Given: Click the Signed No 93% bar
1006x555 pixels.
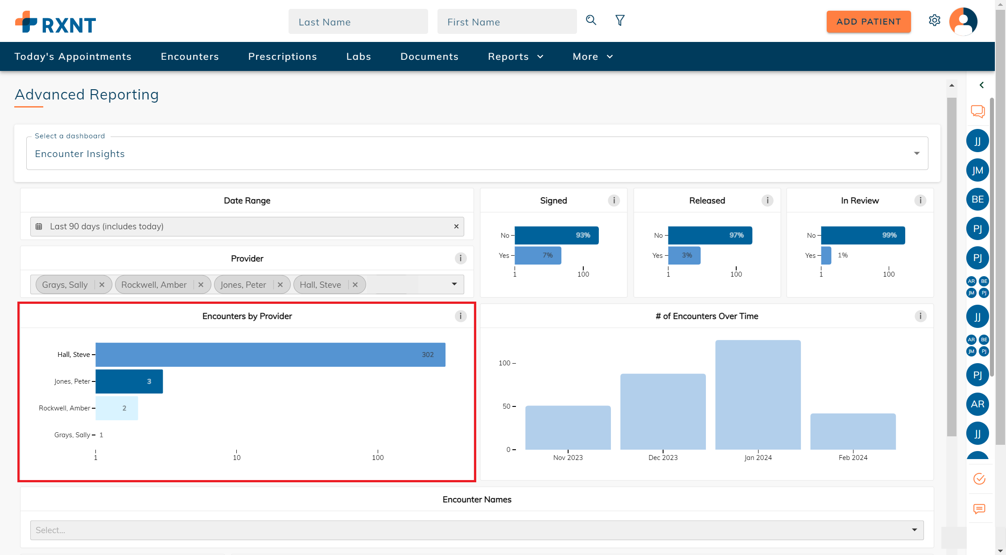Looking at the screenshot, I should click(x=557, y=236).
